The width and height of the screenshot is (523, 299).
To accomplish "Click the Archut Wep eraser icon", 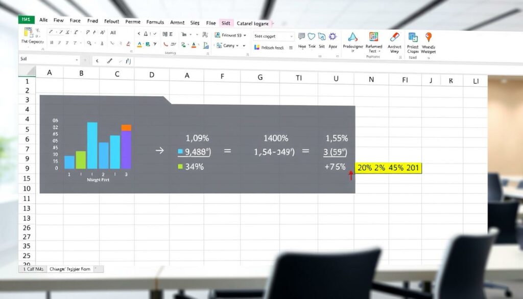I will tap(395, 37).
